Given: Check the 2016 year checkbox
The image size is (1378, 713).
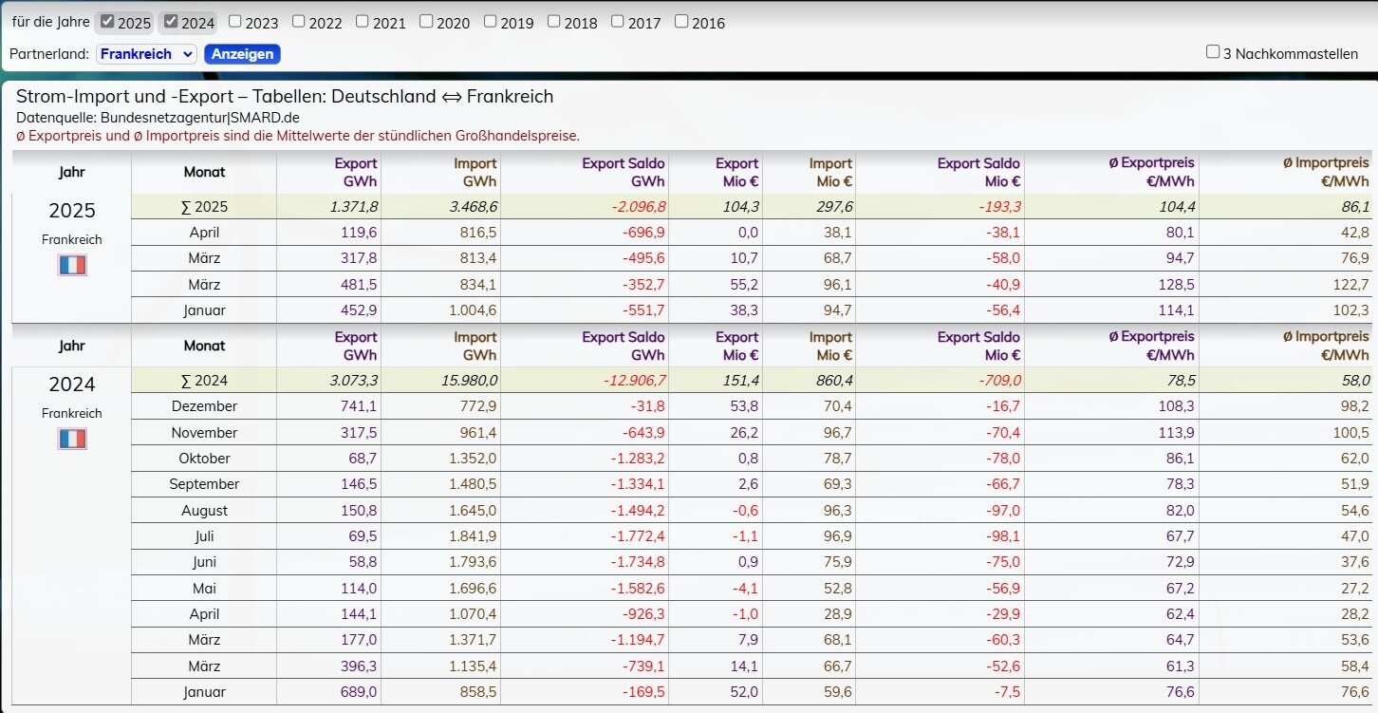Looking at the screenshot, I should pos(681,22).
